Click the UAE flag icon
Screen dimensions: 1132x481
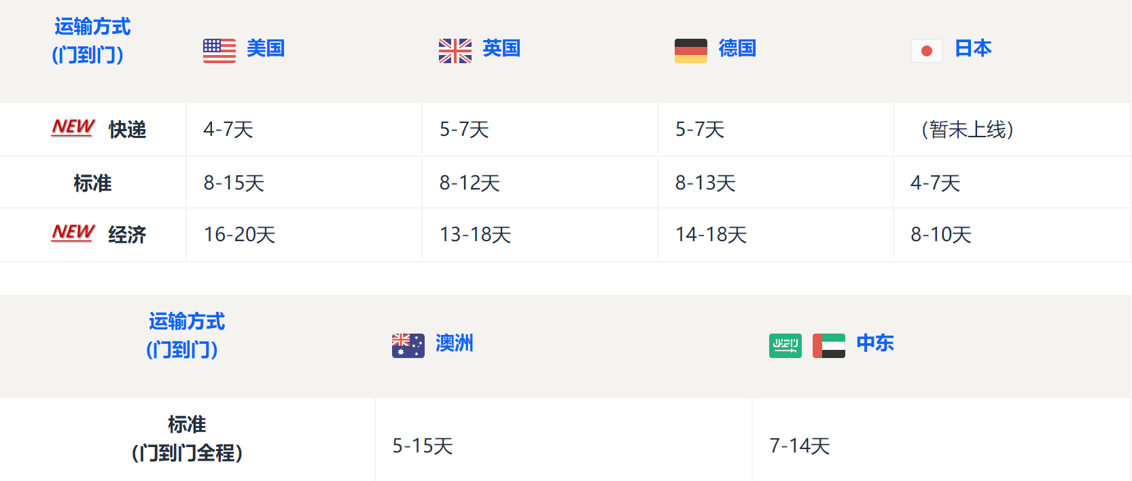pyautogui.click(x=829, y=346)
